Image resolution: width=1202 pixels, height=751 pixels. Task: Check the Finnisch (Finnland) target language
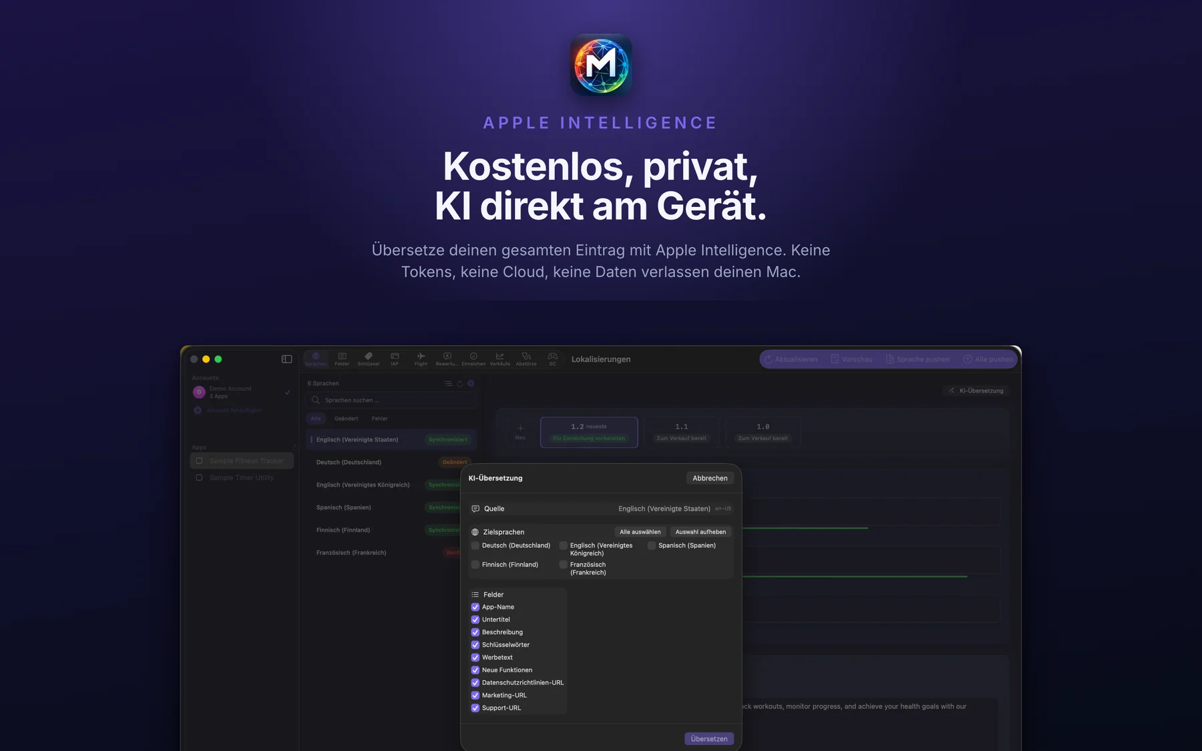coord(475,565)
